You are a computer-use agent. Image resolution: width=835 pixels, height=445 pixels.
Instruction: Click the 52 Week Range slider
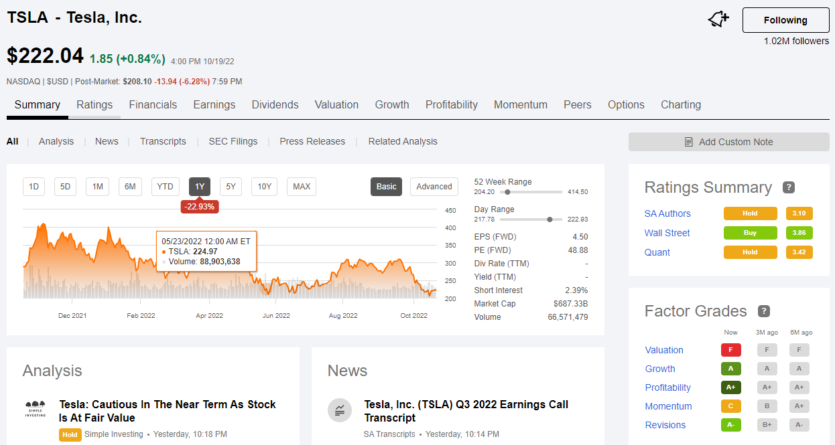pyautogui.click(x=531, y=192)
